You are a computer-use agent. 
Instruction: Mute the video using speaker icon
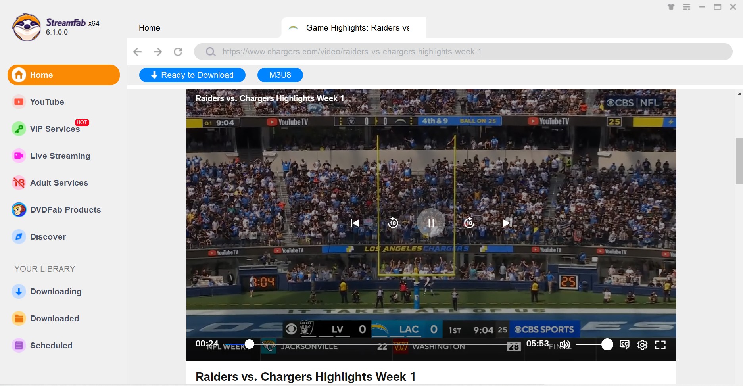[x=565, y=345]
